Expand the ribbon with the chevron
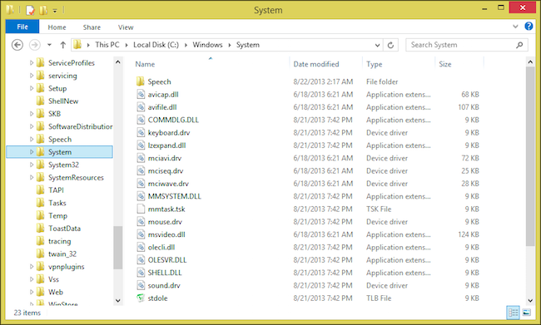 tap(515, 27)
